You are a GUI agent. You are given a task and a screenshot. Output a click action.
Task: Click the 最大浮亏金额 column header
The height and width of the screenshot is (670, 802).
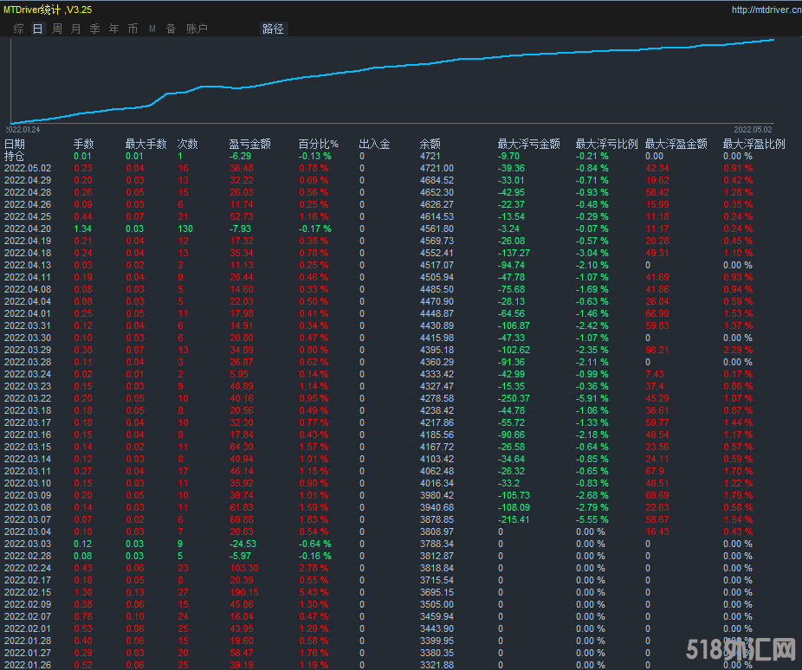[528, 144]
